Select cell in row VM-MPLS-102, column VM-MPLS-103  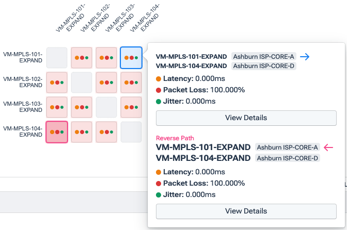pos(106,82)
